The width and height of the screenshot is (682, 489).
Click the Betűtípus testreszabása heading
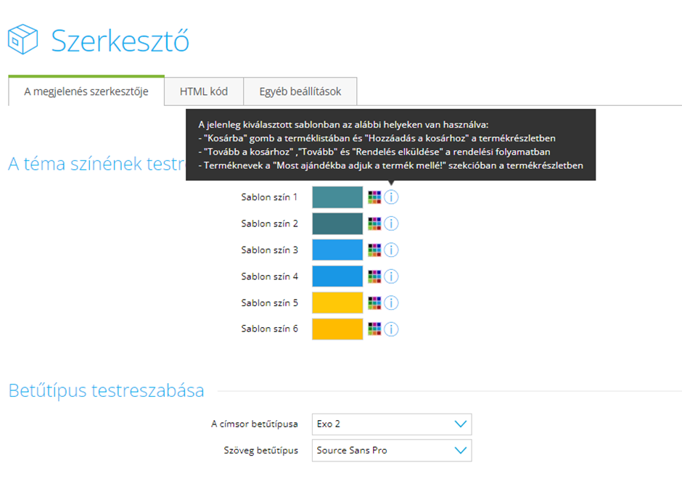[x=107, y=390]
